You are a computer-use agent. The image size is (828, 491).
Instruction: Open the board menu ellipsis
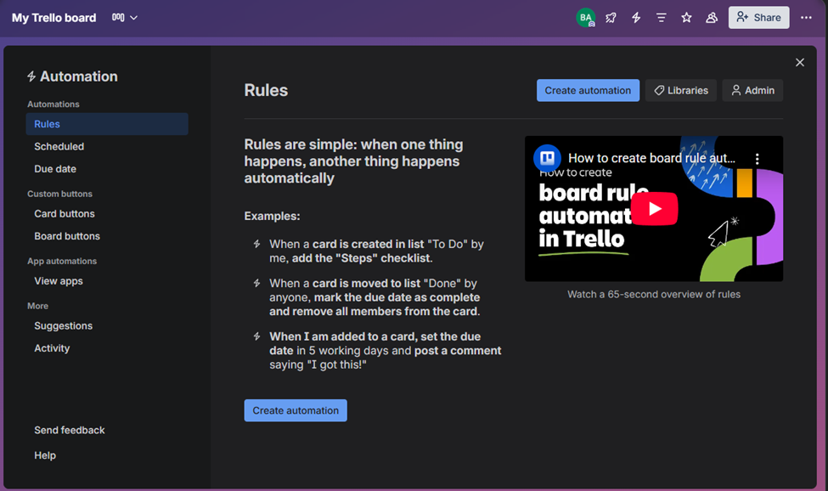coord(806,18)
